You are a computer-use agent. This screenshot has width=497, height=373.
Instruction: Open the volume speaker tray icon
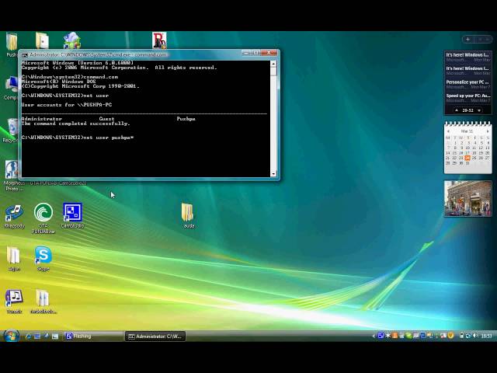click(475, 336)
